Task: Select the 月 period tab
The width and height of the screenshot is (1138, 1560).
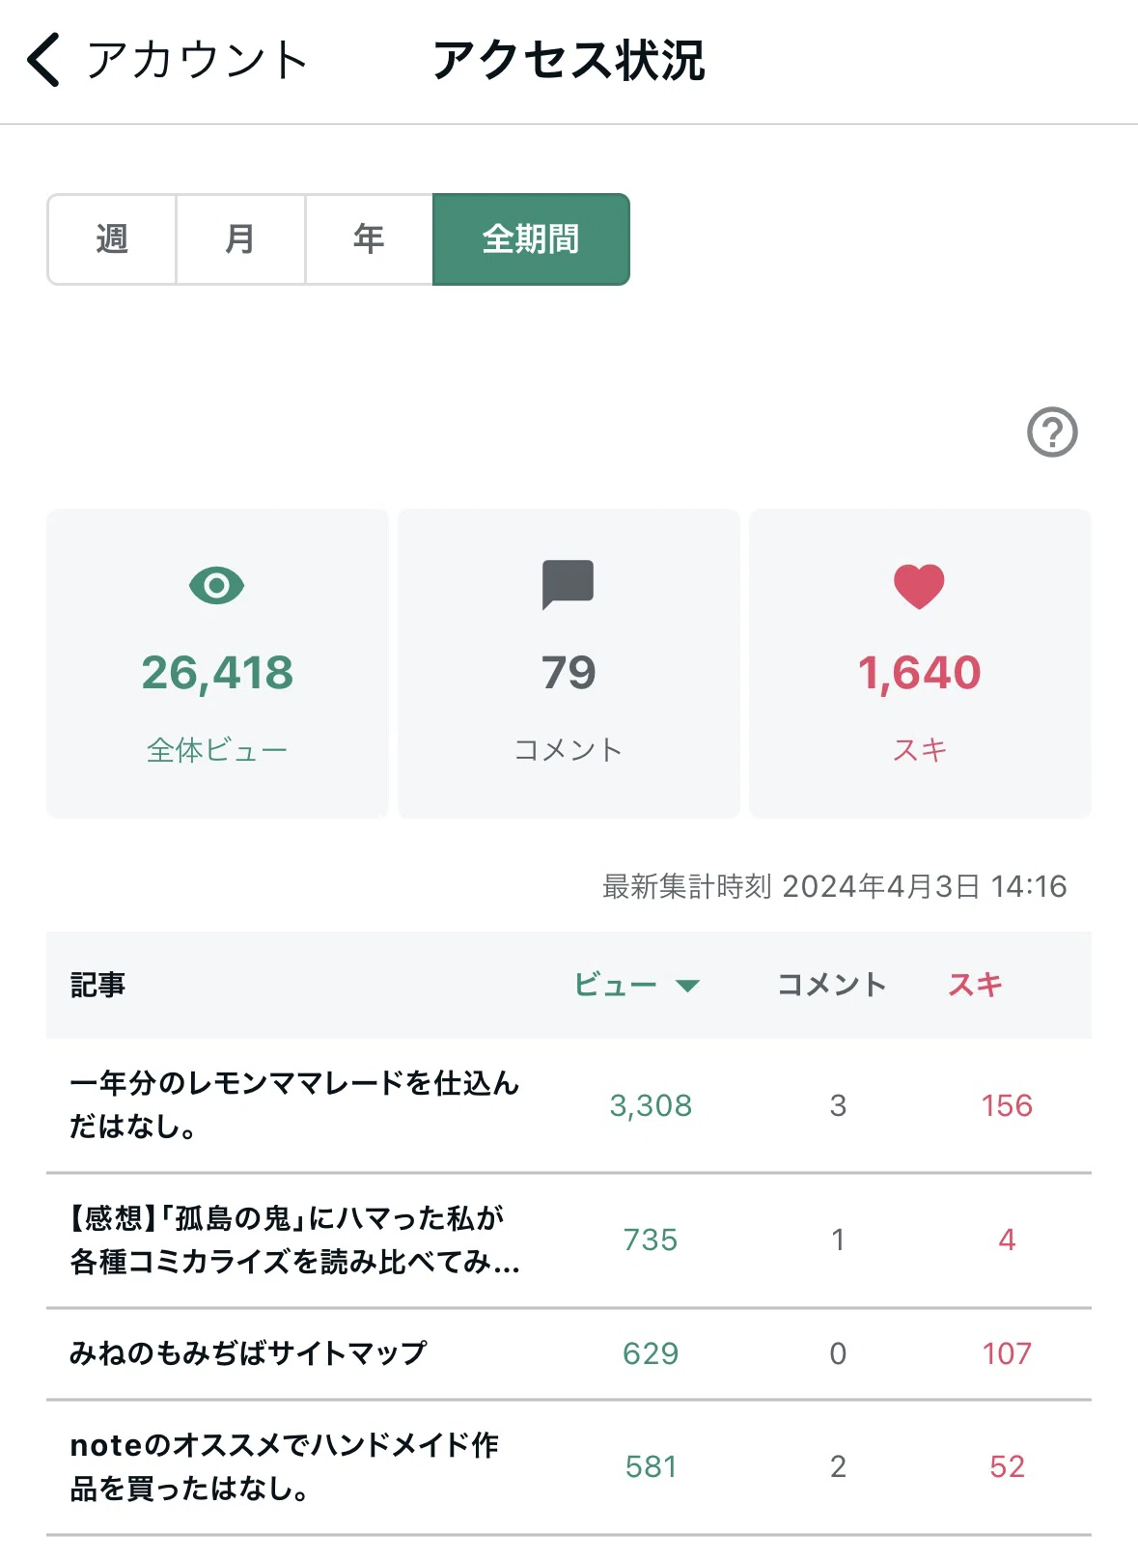Action: coord(240,239)
